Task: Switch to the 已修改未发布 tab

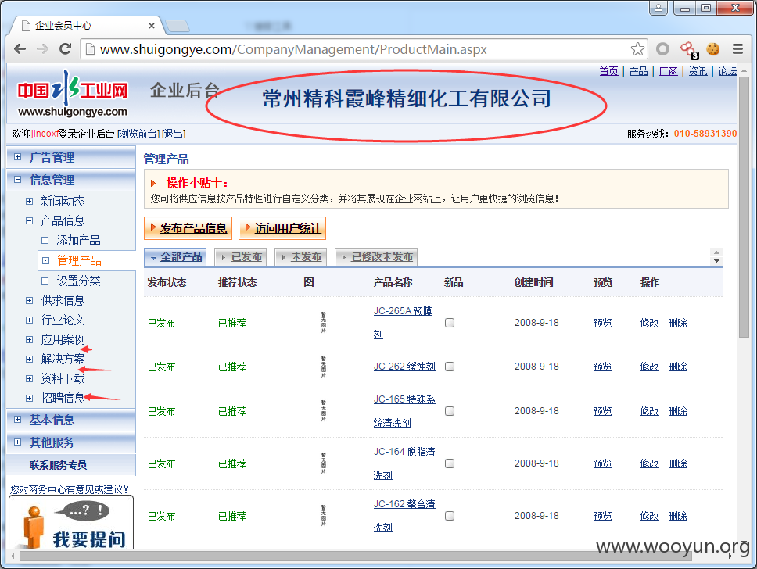Action: pos(376,256)
